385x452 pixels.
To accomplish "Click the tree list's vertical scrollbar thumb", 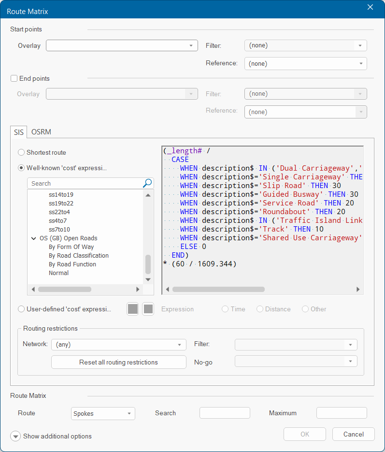I will [148, 264].
